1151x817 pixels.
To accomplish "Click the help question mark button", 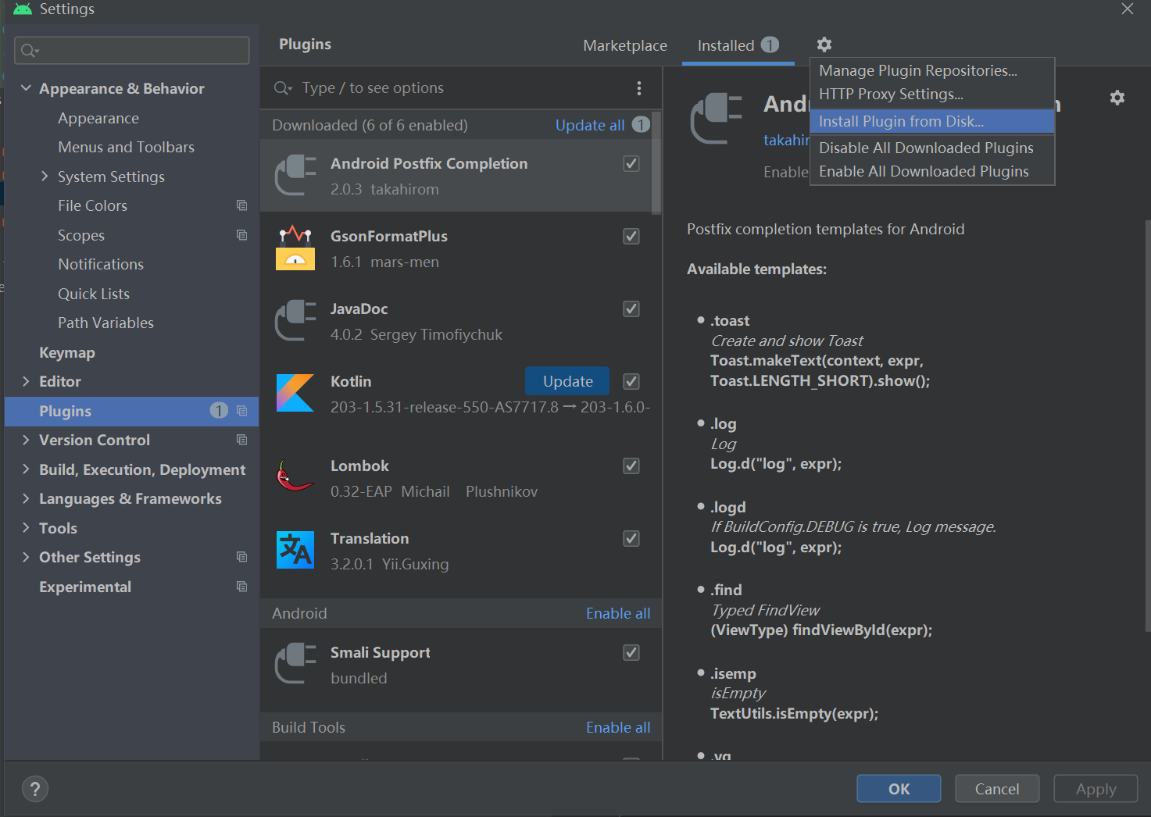I will click(x=35, y=789).
